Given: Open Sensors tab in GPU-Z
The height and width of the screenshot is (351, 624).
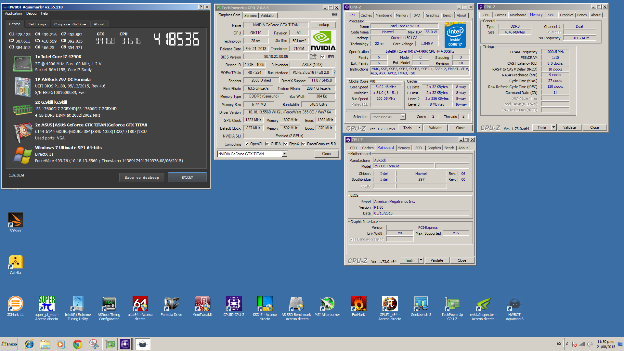Looking at the screenshot, I should pos(250,15).
